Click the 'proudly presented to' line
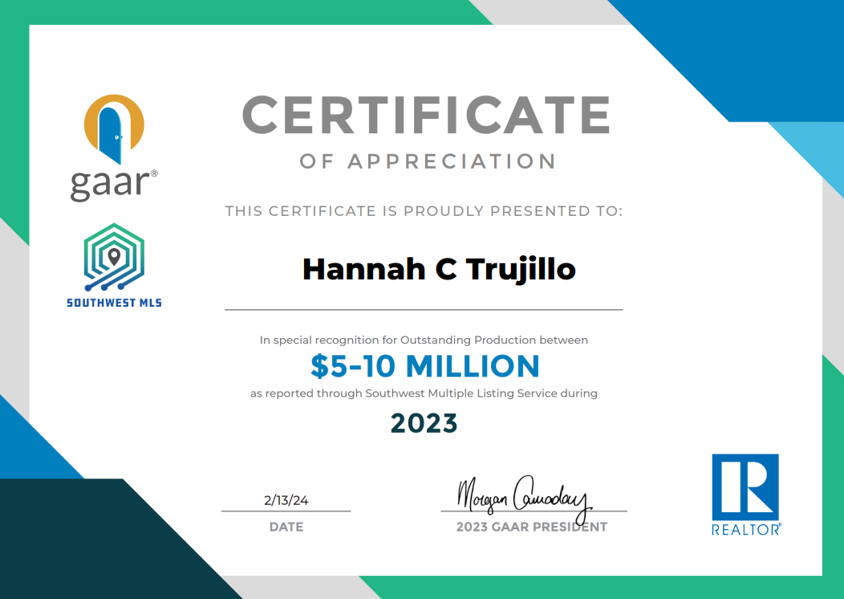Image resolution: width=844 pixels, height=599 pixels. 424,211
